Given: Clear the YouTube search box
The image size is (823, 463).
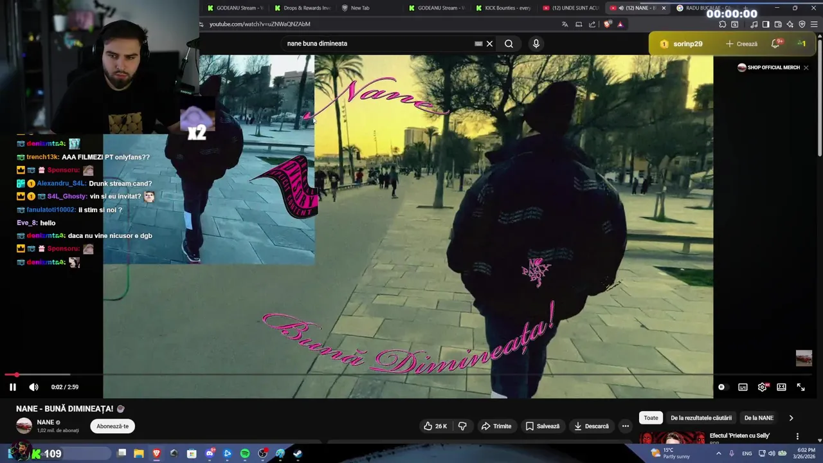Looking at the screenshot, I should tap(489, 44).
